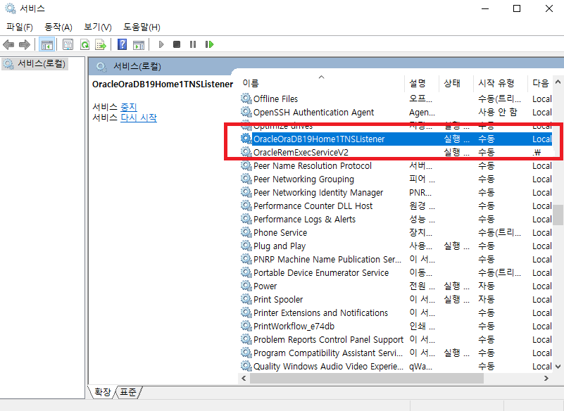Viewport: 564px width, 411px height.
Task: Click the Restart Service icon
Action: click(x=209, y=44)
